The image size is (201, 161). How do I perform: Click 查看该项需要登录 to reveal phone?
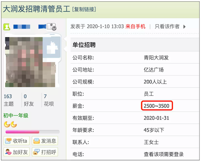164,154
